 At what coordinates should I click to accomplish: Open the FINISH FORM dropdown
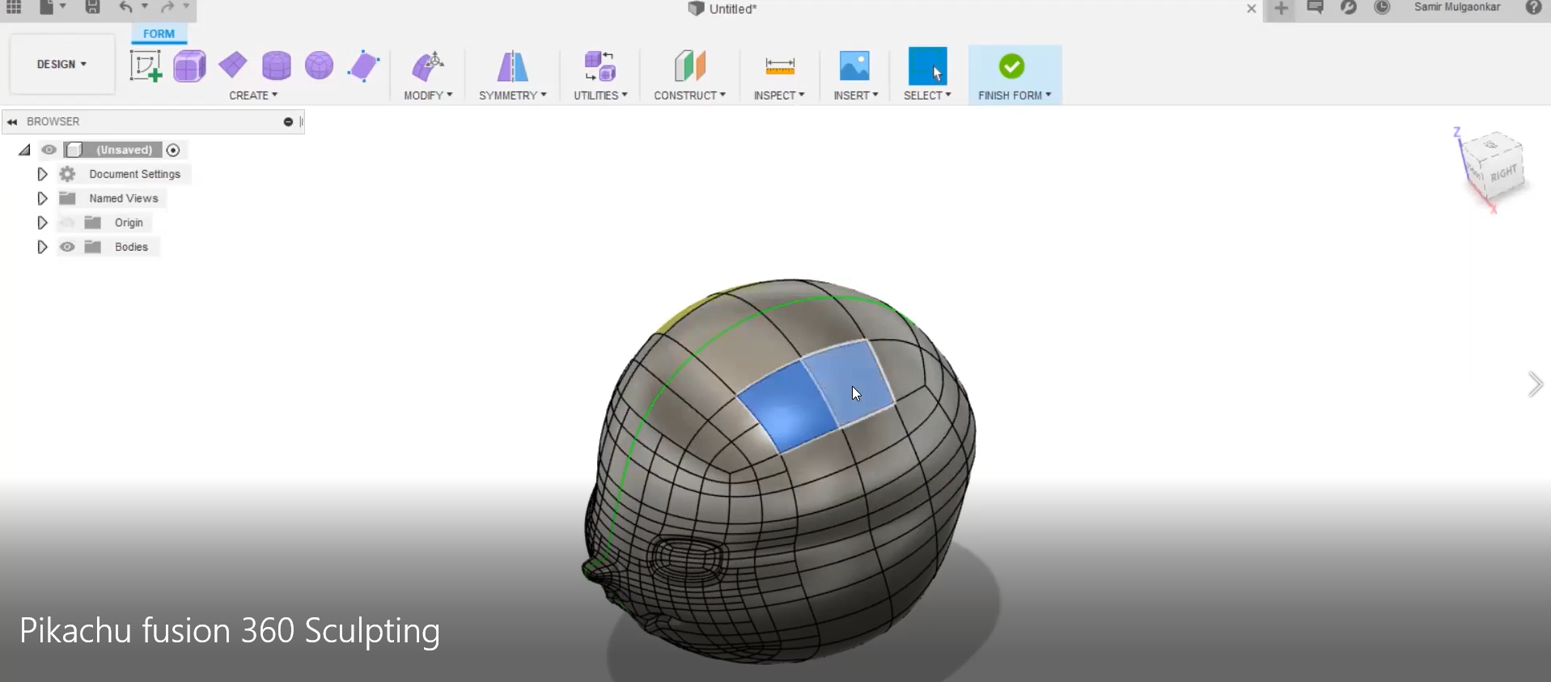coord(1015,95)
